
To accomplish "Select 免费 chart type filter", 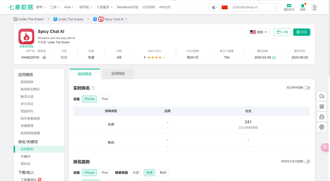I will 149,172.
